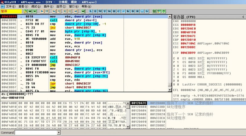Click the Step into toolbar icon
Screen dimensions: 246x136
click(54, 11)
